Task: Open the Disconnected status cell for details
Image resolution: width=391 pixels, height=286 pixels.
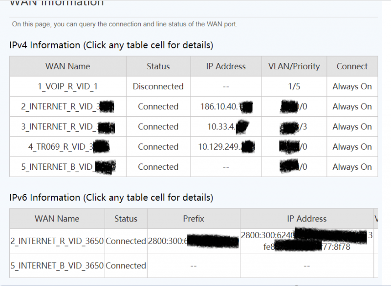Action: pos(158,86)
